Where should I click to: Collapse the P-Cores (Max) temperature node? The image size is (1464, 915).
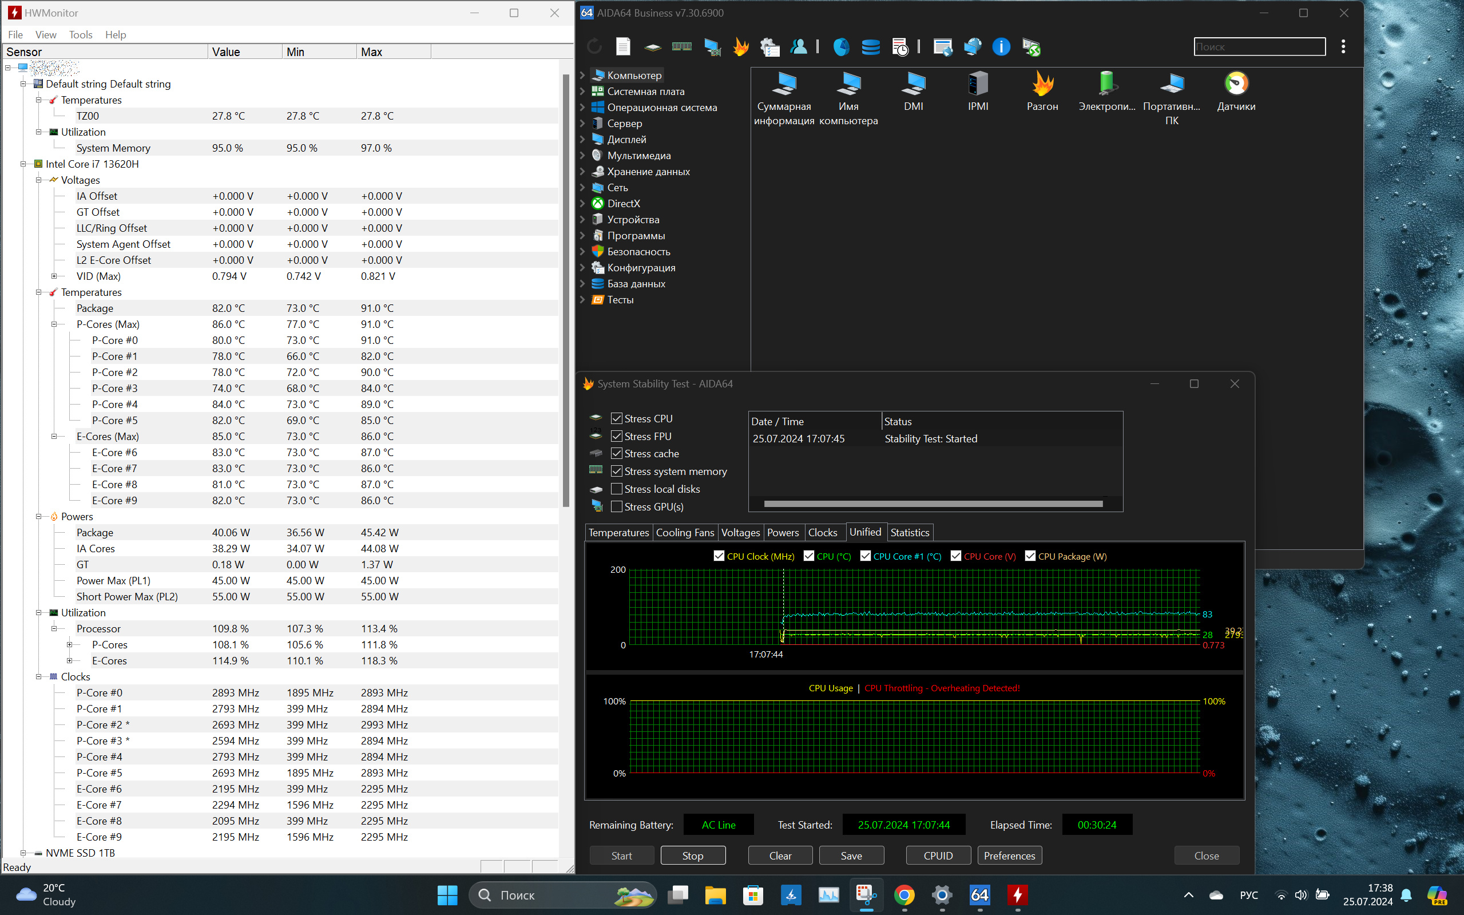pos(54,324)
